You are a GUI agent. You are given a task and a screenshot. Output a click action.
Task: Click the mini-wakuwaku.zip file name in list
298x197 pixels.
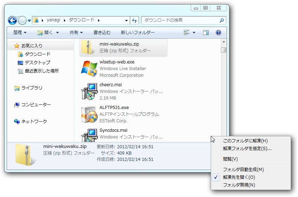119,44
